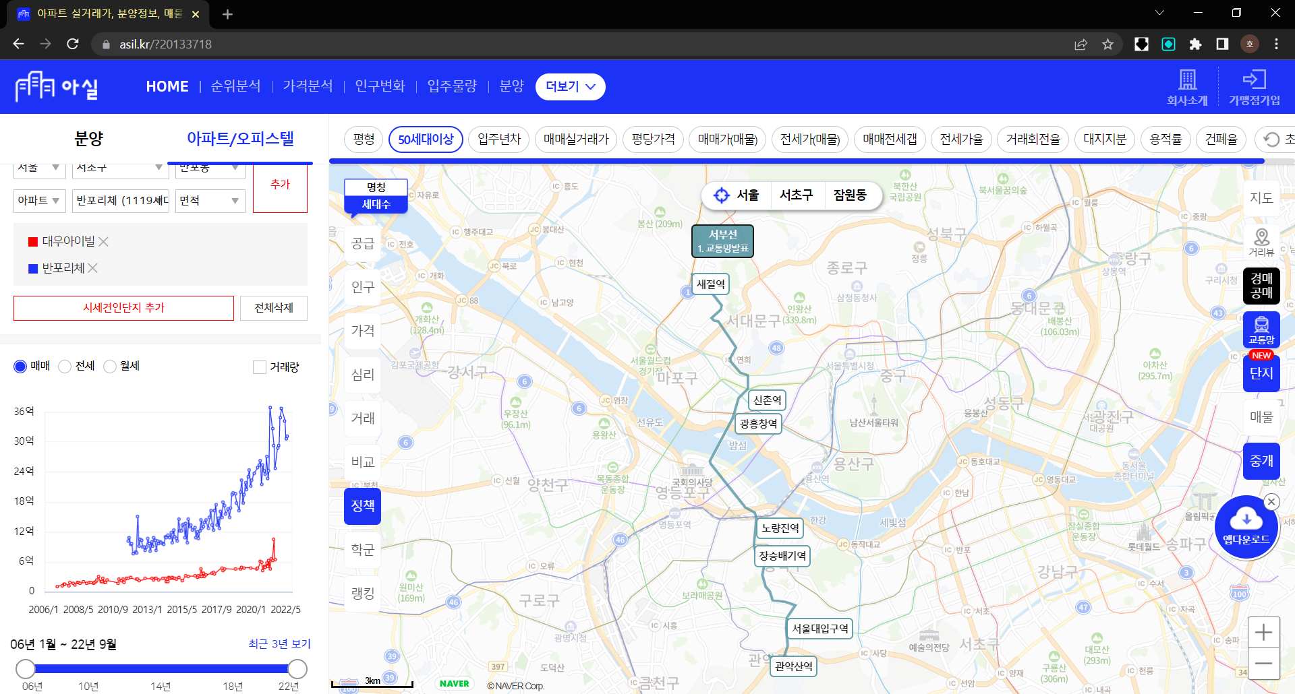
Task: Switch to the 분양 tab
Action: 88,139
